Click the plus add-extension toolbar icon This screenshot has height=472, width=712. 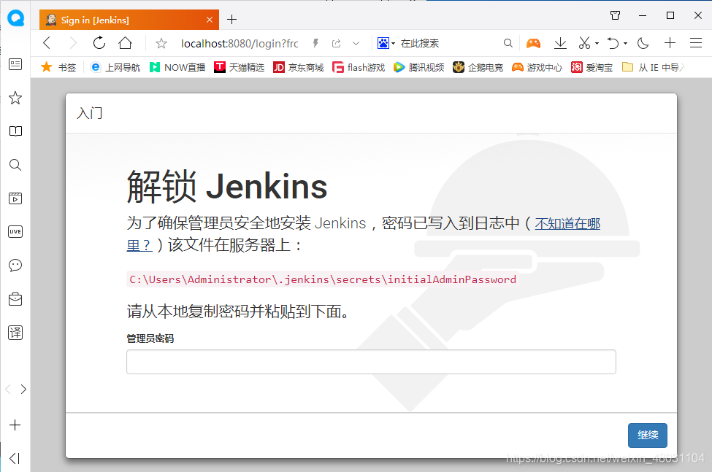tap(670, 43)
